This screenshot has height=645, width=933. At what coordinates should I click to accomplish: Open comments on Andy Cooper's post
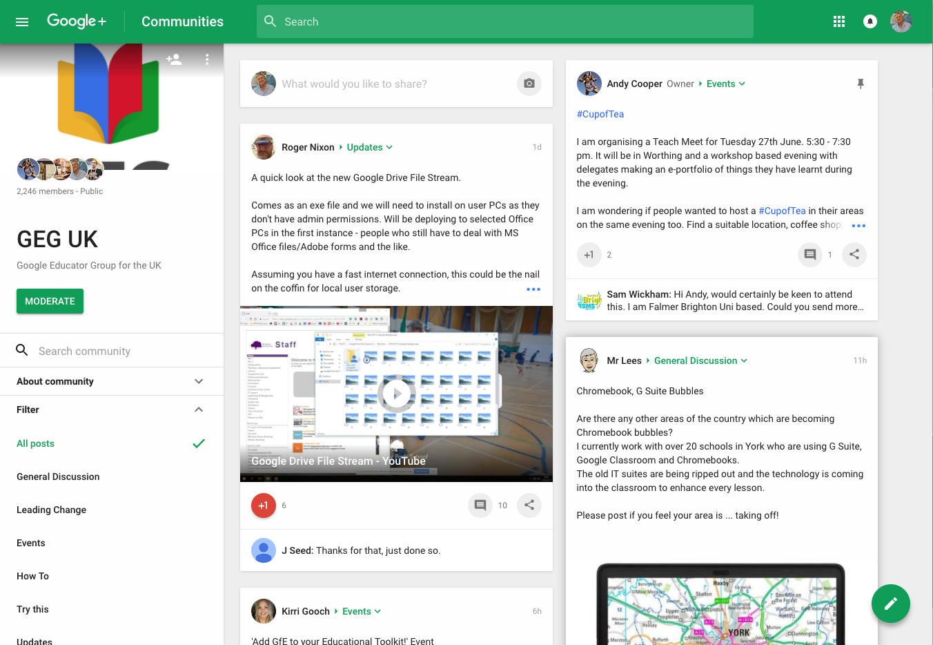[810, 255]
